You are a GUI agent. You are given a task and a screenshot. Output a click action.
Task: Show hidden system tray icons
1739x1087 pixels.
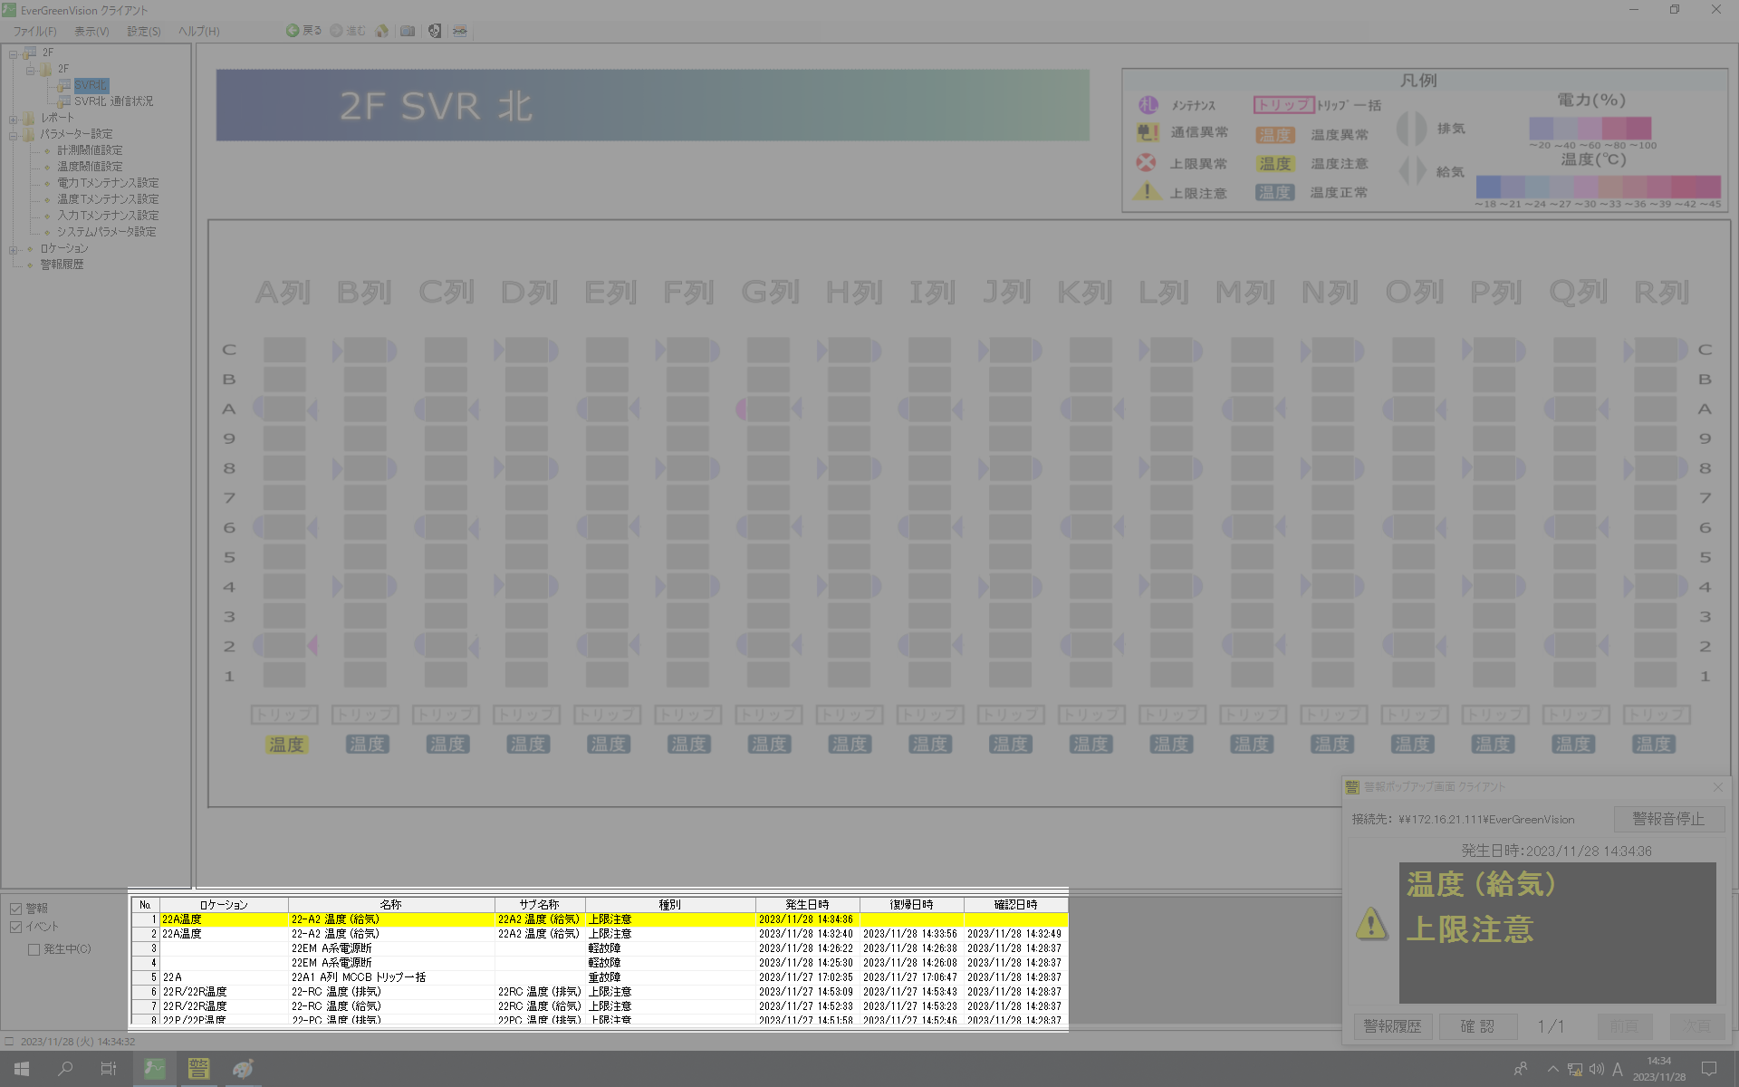(x=1552, y=1069)
